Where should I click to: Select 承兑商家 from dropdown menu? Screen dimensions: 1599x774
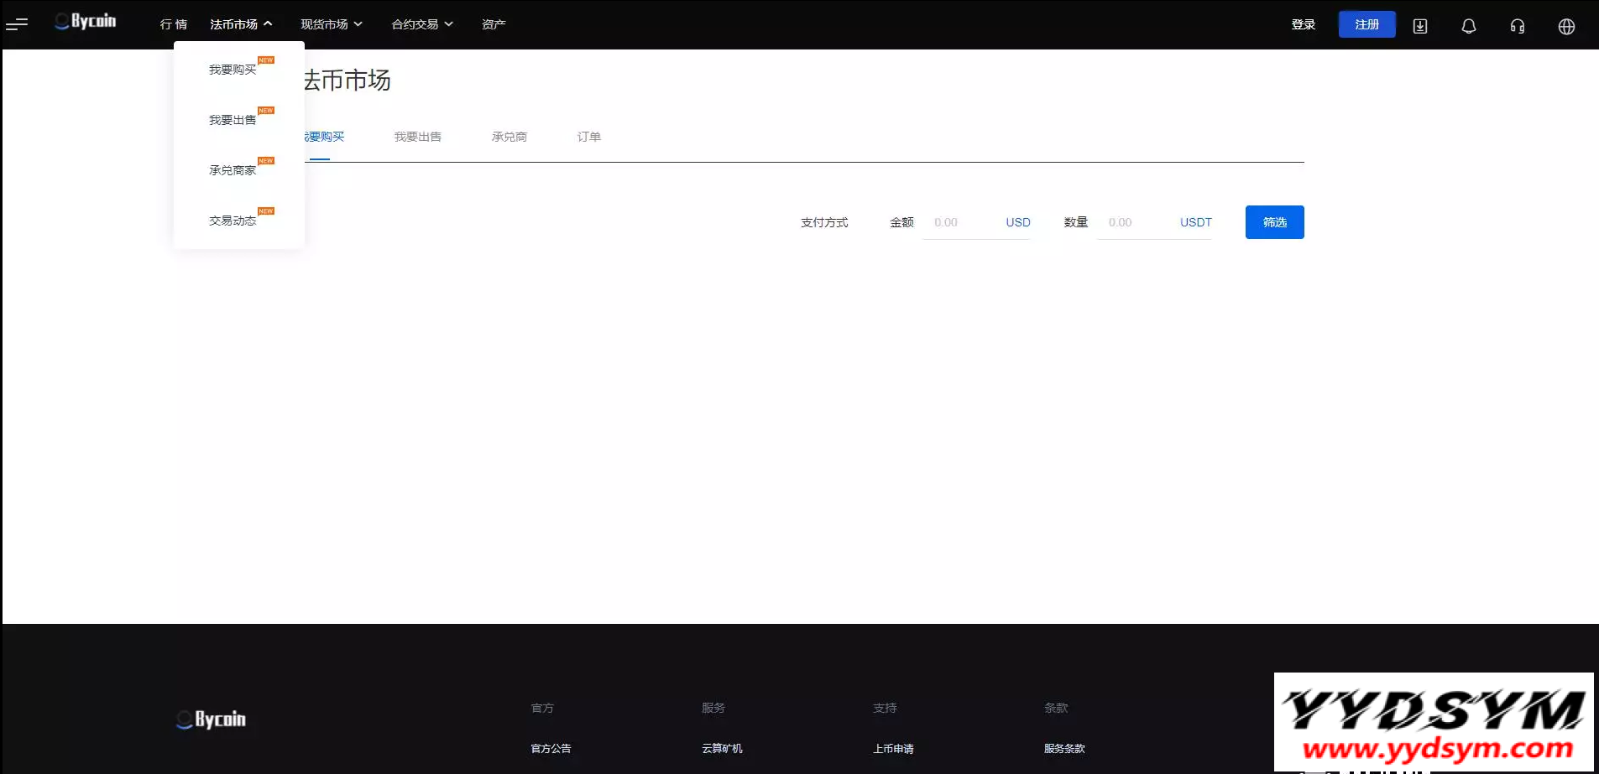[233, 170]
